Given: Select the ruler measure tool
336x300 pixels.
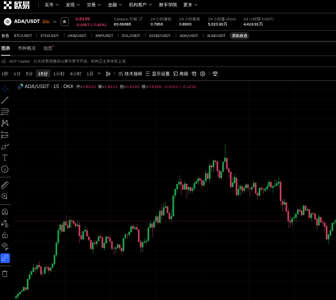Looking at the screenshot, I should pos(4,185).
